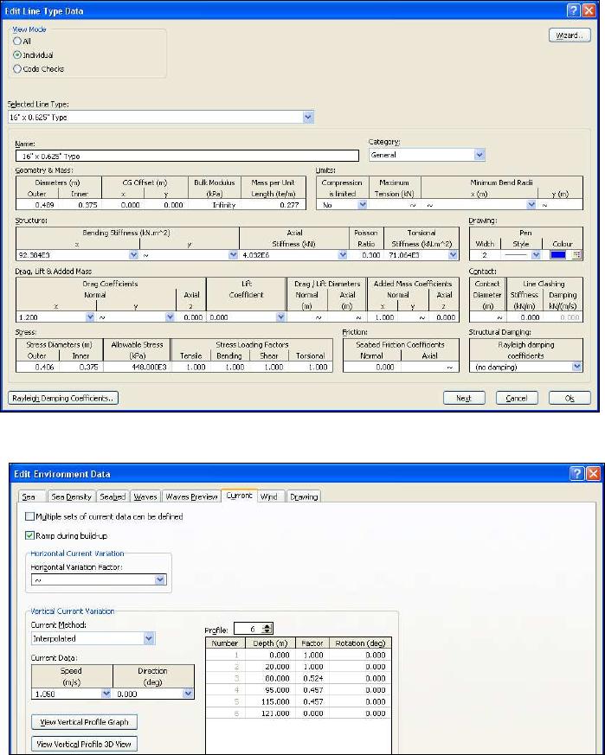The image size is (605, 755).
Task: Toggle Ramp during build-up checkbox
Action: pyautogui.click(x=30, y=535)
